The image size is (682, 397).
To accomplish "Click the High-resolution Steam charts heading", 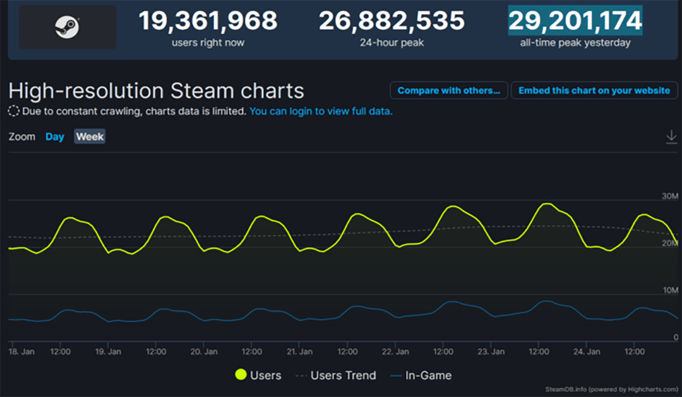I will [x=156, y=91].
